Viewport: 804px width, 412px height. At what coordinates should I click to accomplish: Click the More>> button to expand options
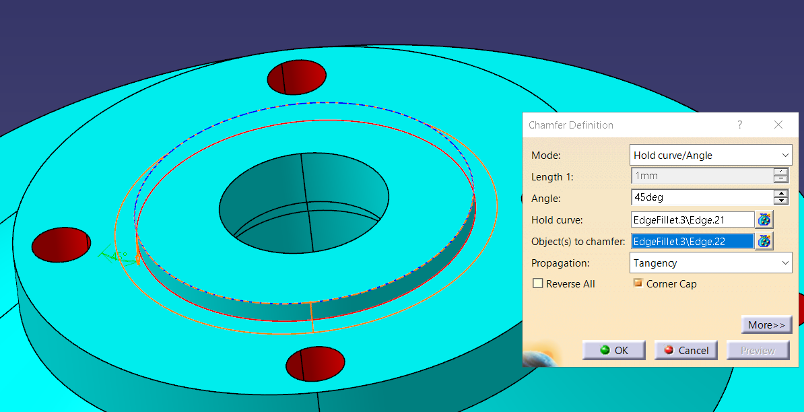(766, 324)
